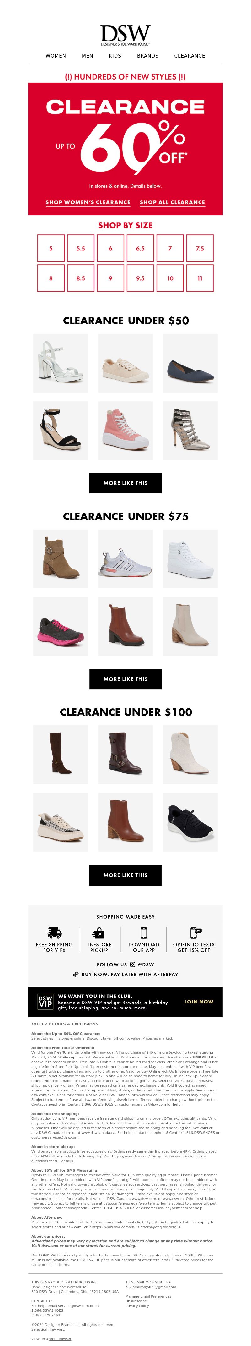Click the Unsubscribe footer link

pos(136,1301)
